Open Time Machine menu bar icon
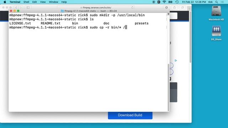The width and height of the screenshot is (228, 128). point(177,2)
